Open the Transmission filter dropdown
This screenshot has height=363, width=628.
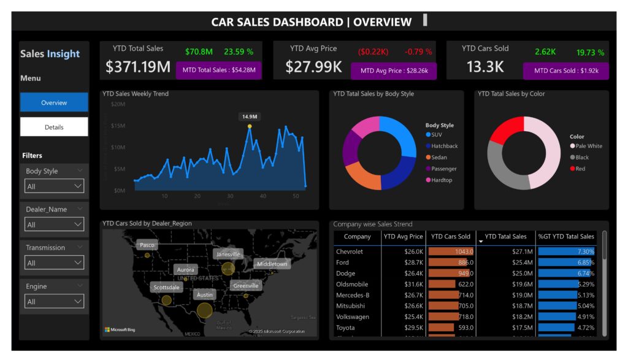point(54,263)
